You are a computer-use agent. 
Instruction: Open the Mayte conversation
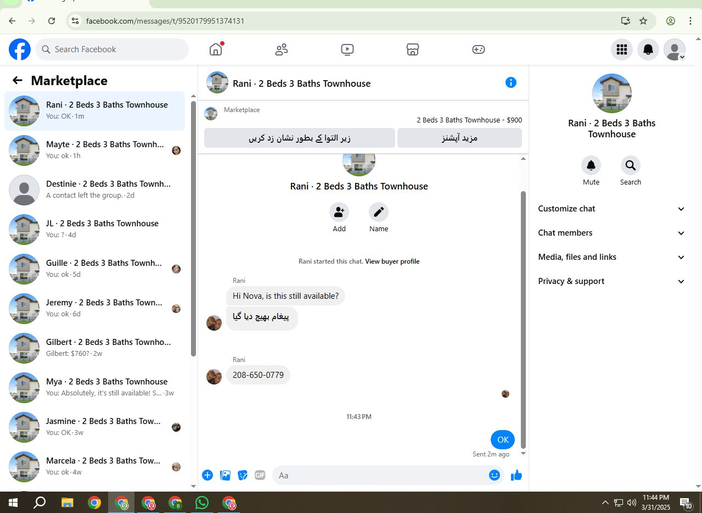[x=94, y=150]
